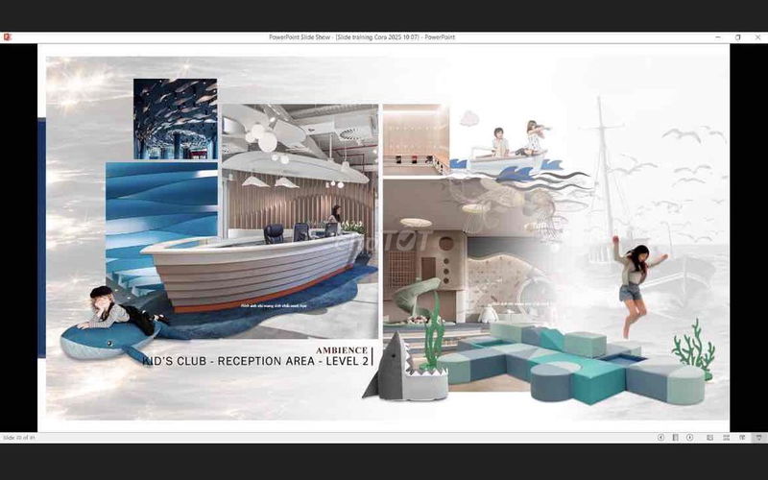Switch to Normal view in status bar
The image size is (768, 480).
[709, 438]
